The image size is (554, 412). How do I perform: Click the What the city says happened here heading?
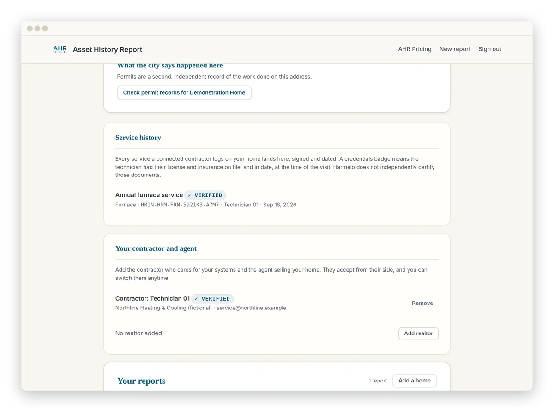click(170, 66)
